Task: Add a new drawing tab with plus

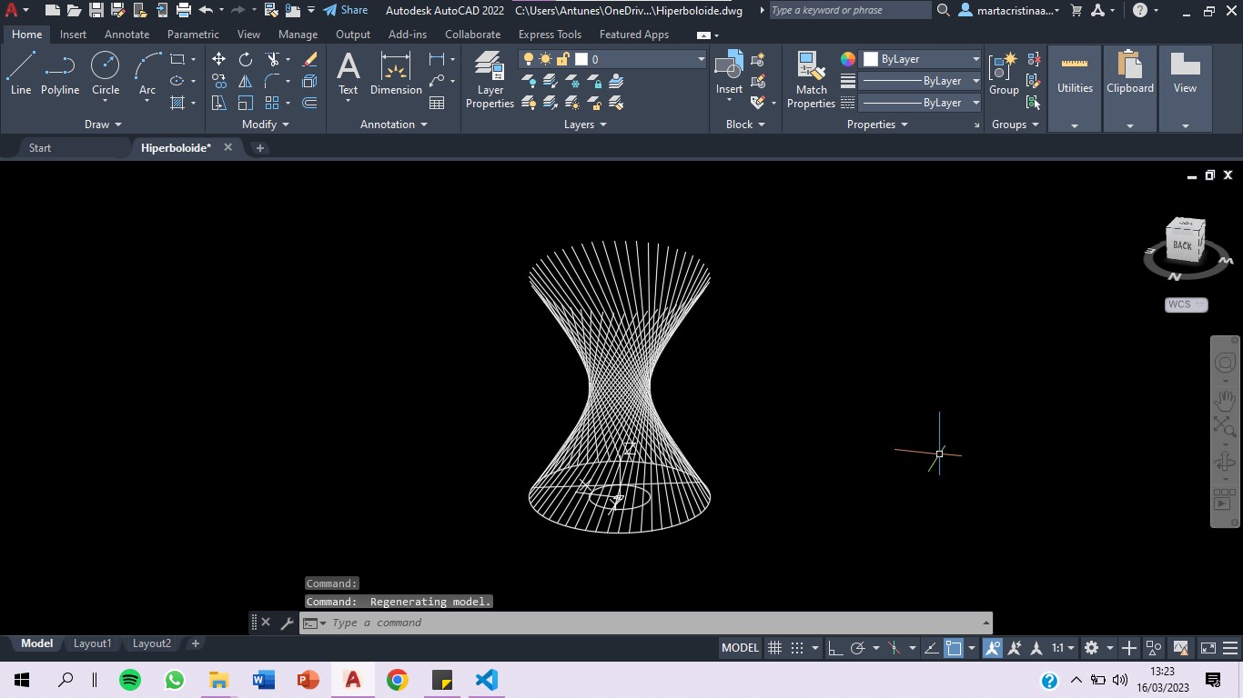Action: tap(259, 147)
